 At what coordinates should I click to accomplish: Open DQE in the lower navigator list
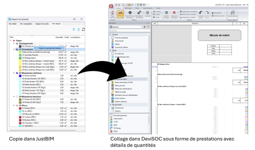click(115, 125)
